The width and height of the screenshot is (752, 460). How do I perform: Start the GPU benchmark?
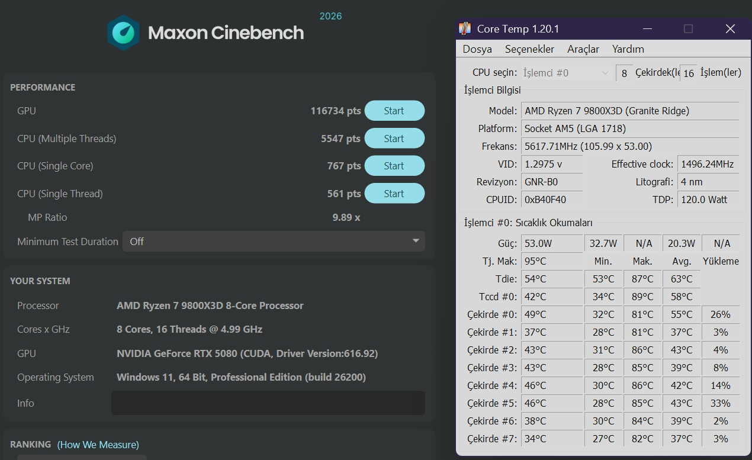pyautogui.click(x=394, y=111)
